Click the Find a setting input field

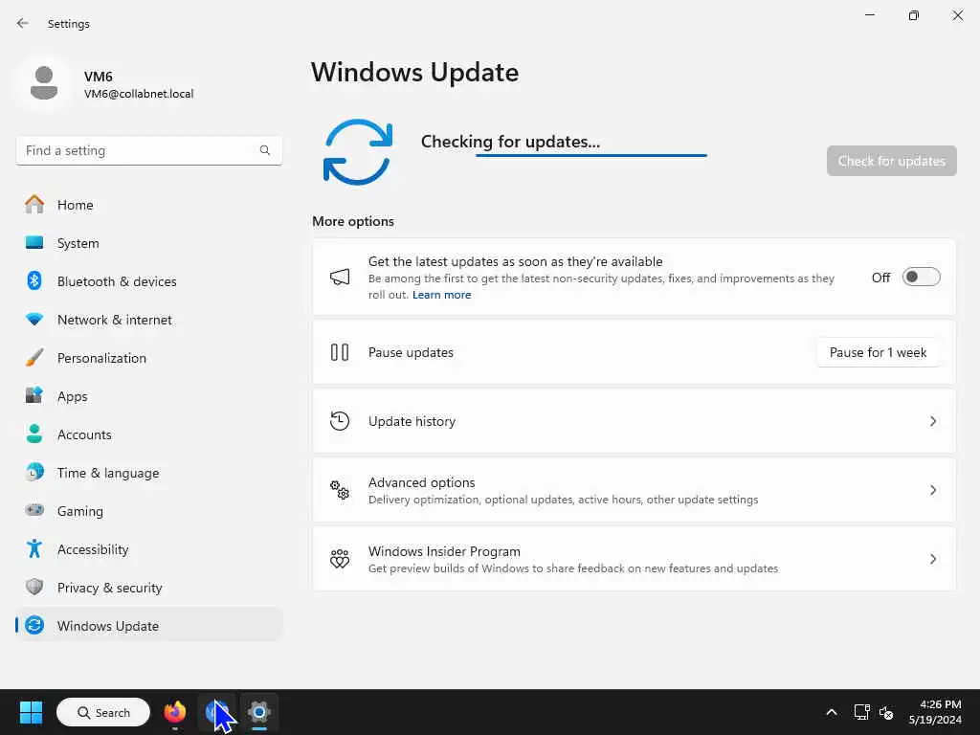[148, 150]
